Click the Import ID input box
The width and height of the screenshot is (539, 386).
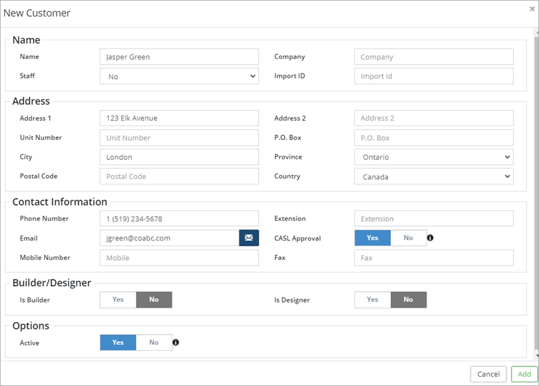(433, 76)
